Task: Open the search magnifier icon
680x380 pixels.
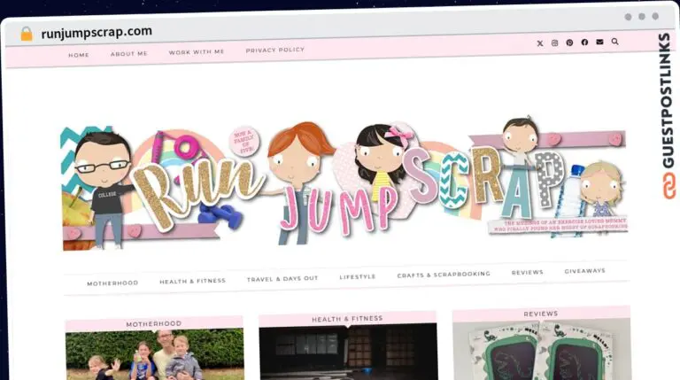Action: tap(615, 42)
